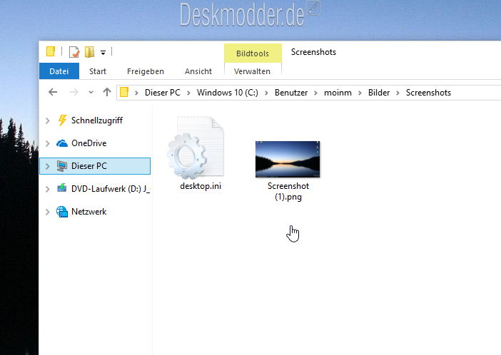Switch to the Ansicht ribbon tab

(x=198, y=71)
